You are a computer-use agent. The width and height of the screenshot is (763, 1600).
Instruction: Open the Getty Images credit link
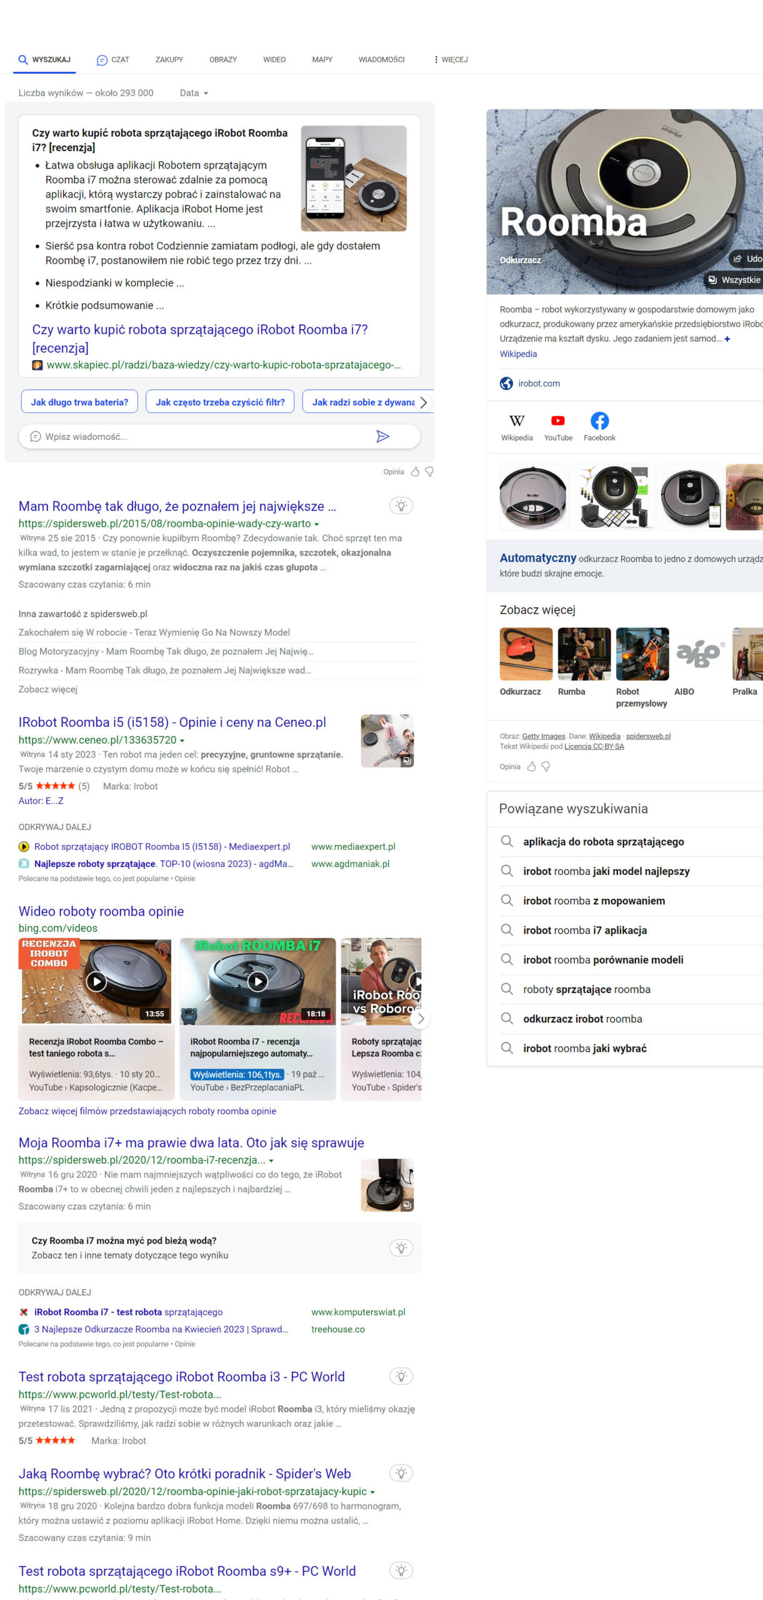pyautogui.click(x=543, y=736)
